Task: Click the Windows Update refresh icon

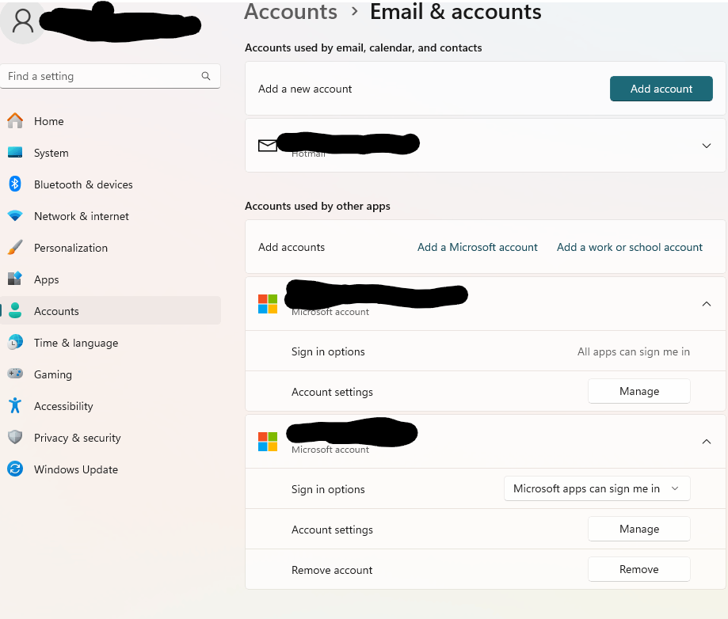Action: click(15, 469)
